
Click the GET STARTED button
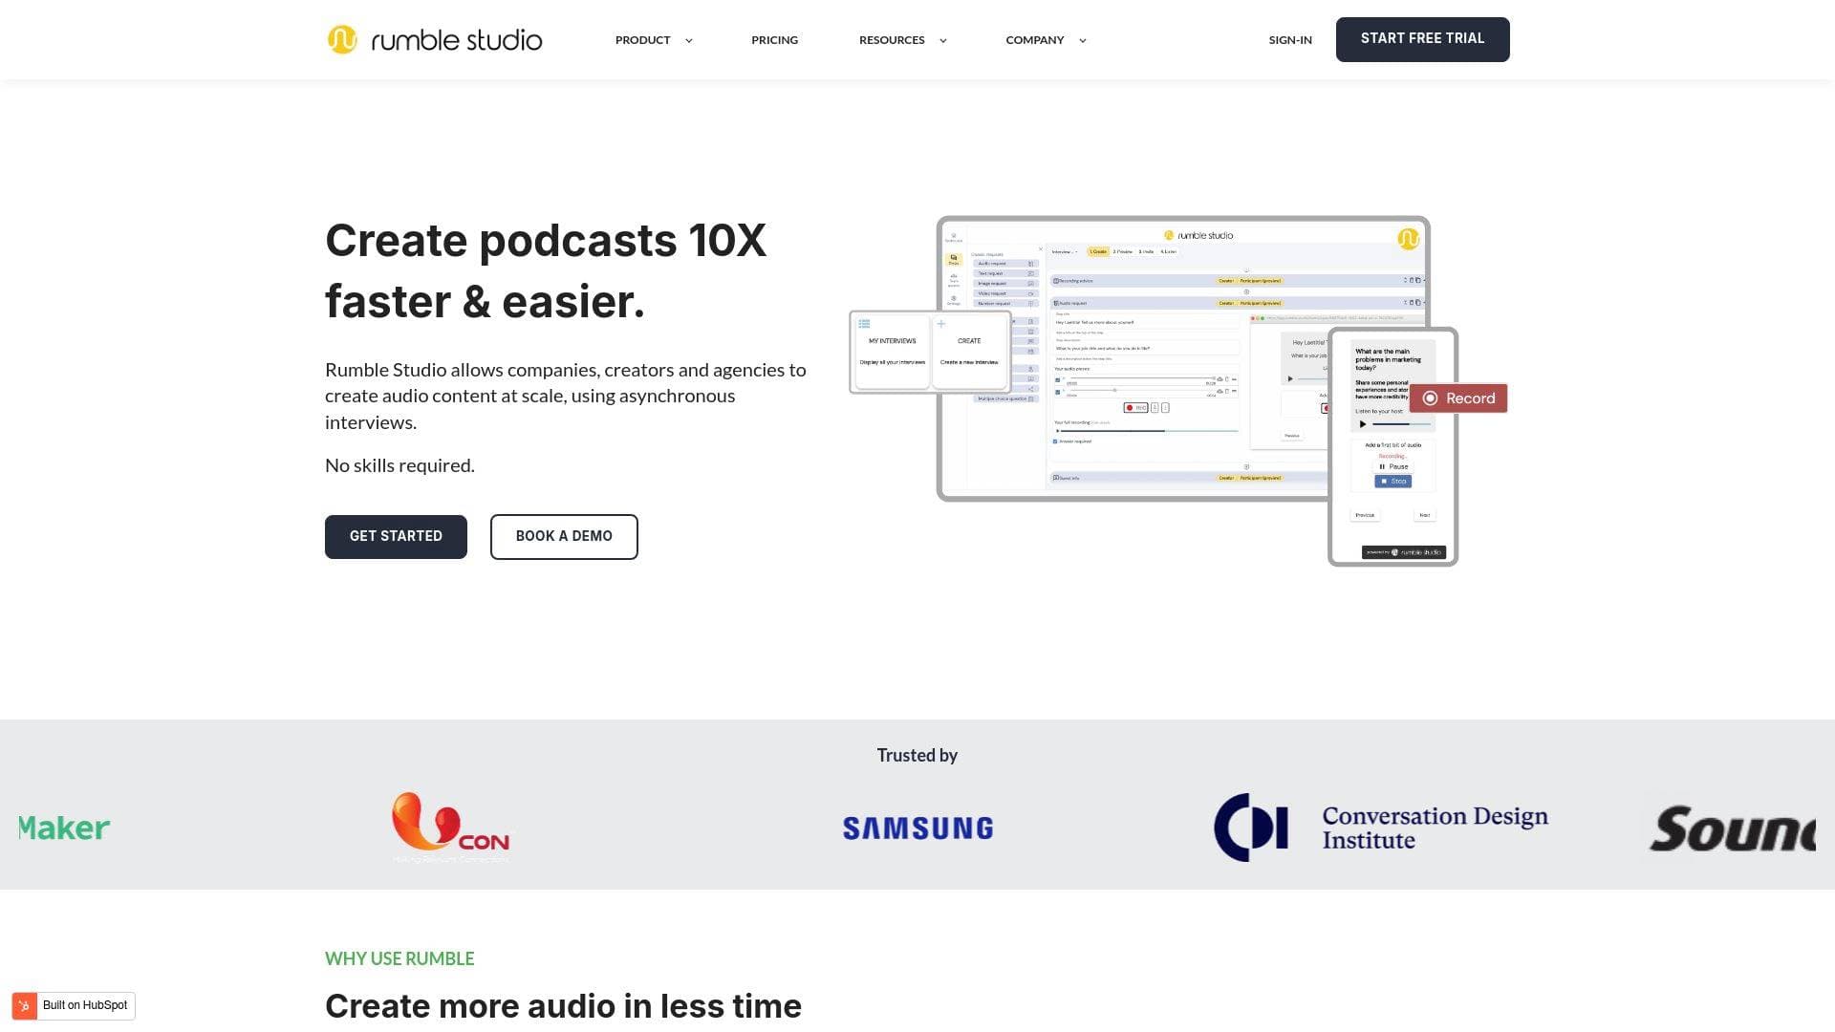click(396, 536)
